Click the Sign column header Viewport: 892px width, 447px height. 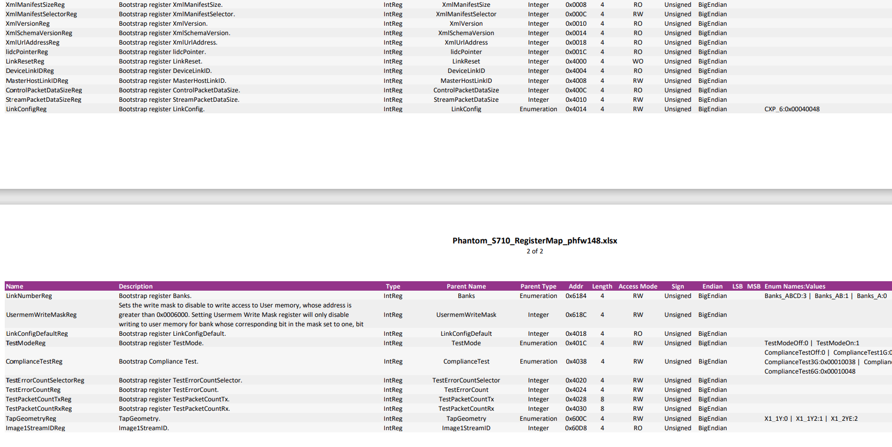point(678,286)
